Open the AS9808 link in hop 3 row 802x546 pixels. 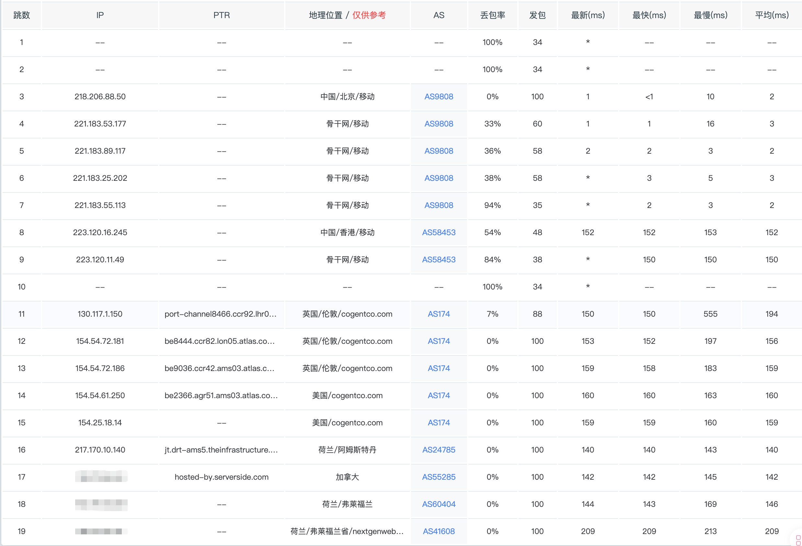point(439,96)
